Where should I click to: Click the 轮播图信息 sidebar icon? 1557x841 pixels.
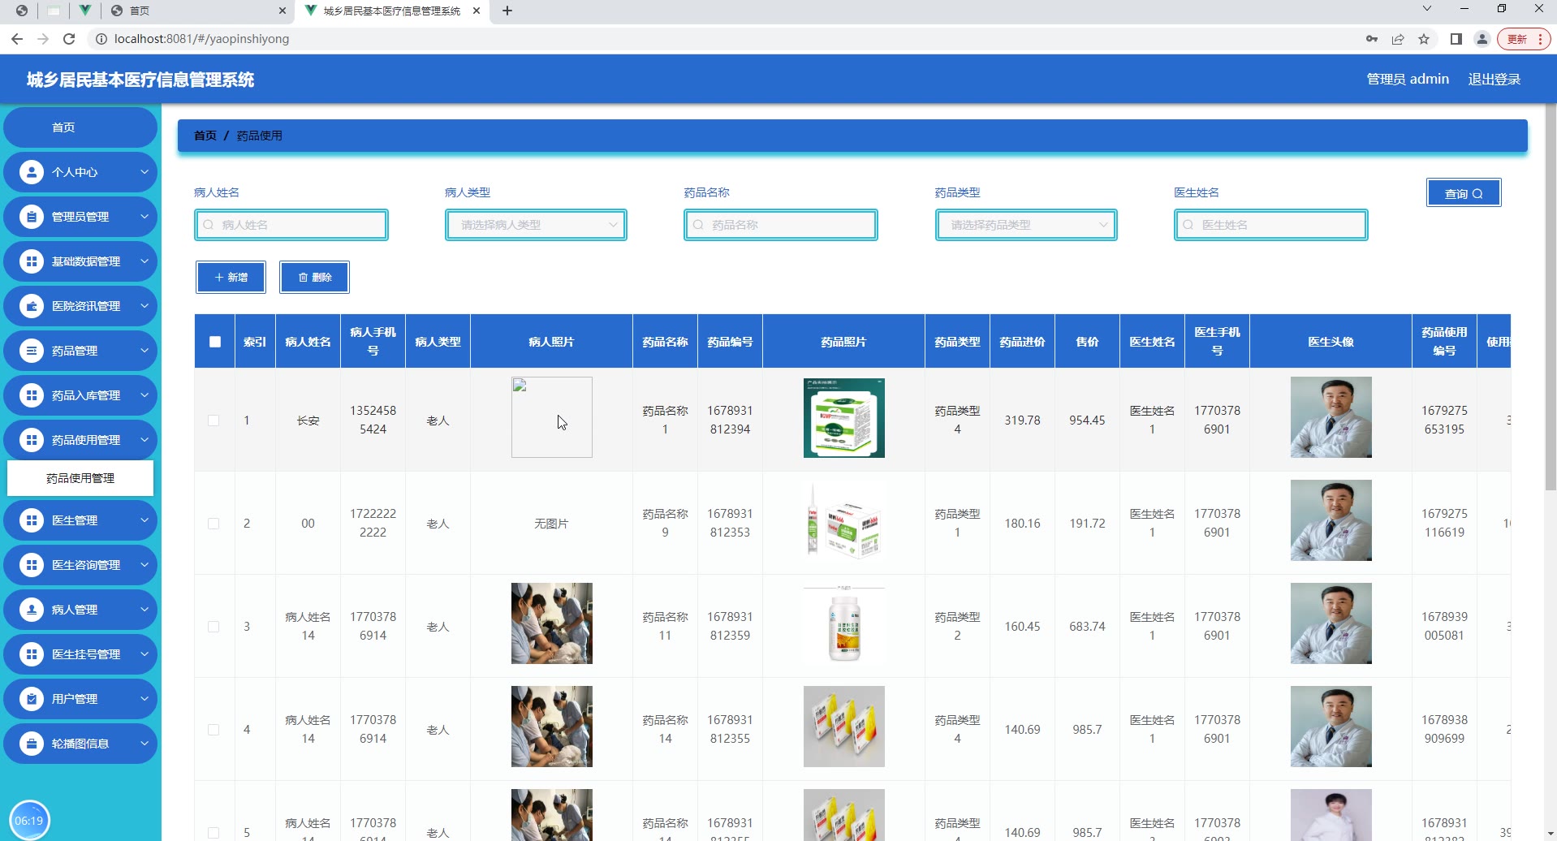(x=32, y=744)
